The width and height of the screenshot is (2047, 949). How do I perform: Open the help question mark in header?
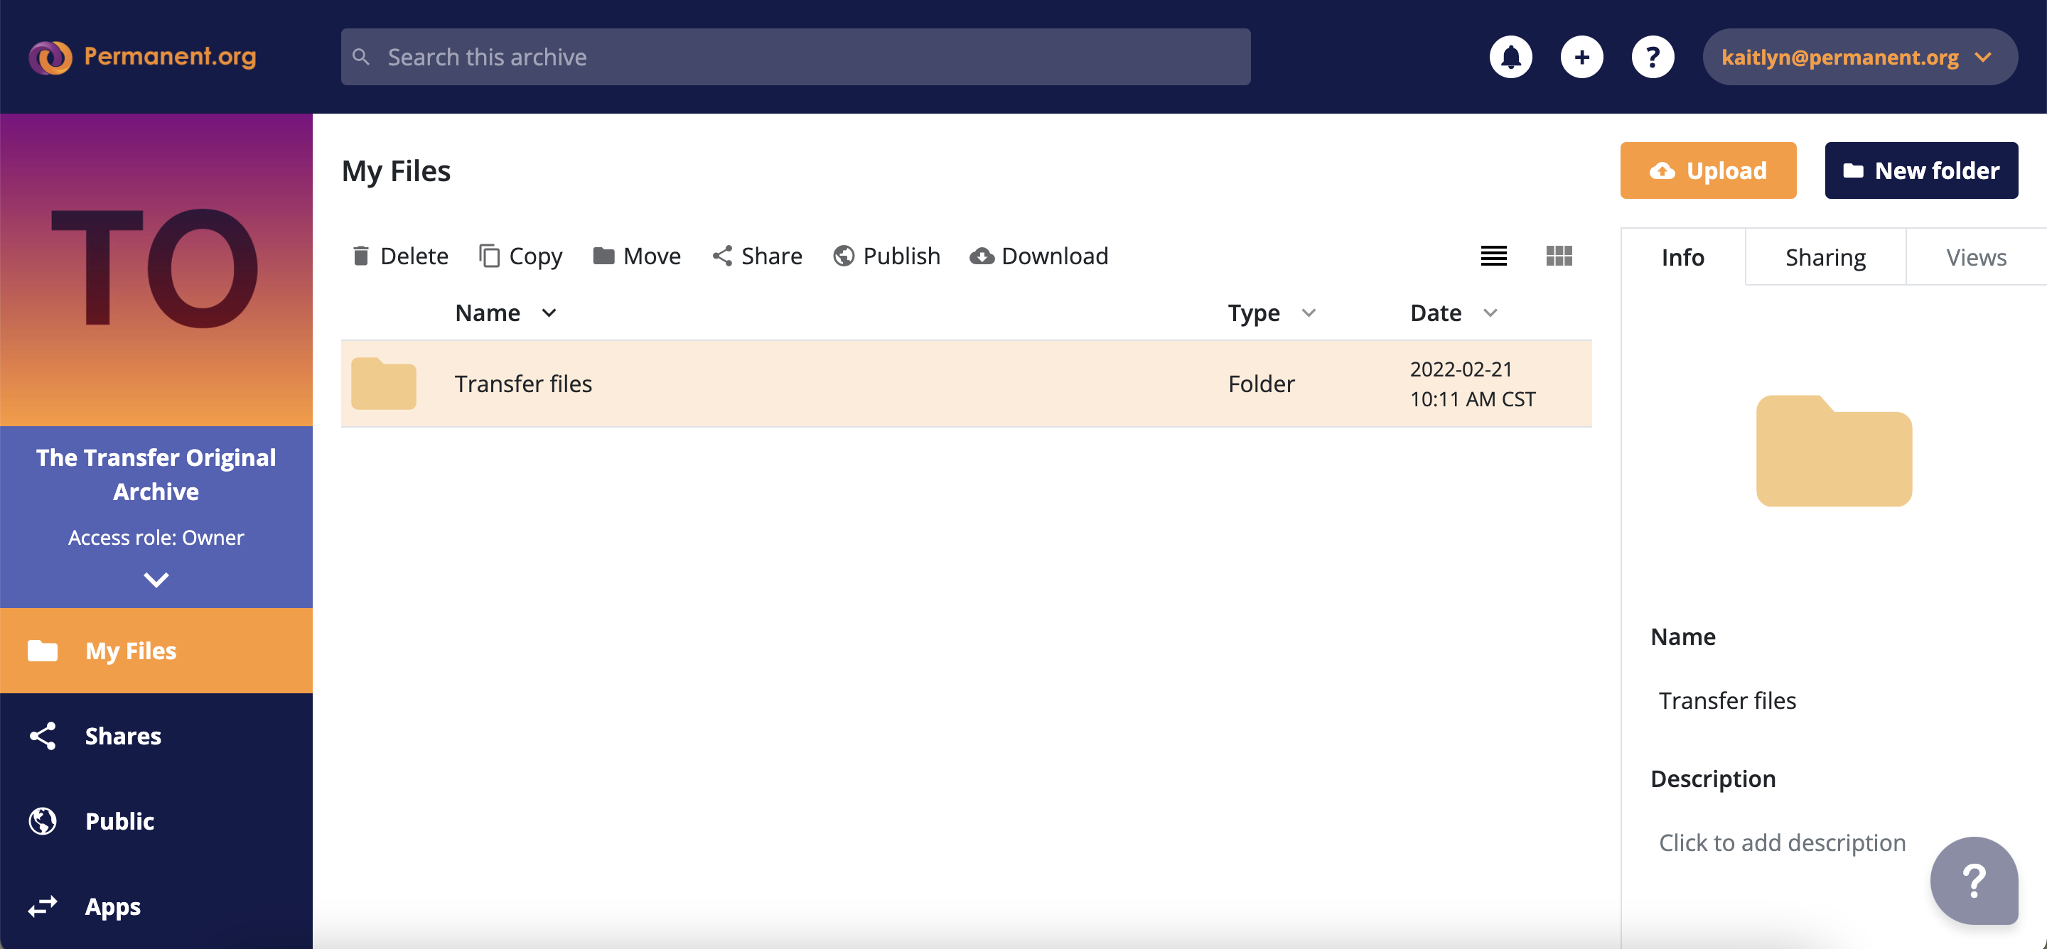click(x=1652, y=57)
